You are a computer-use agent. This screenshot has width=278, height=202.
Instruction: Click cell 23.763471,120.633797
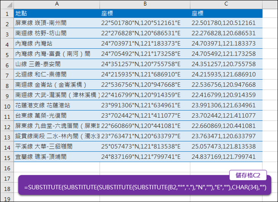click(226, 136)
